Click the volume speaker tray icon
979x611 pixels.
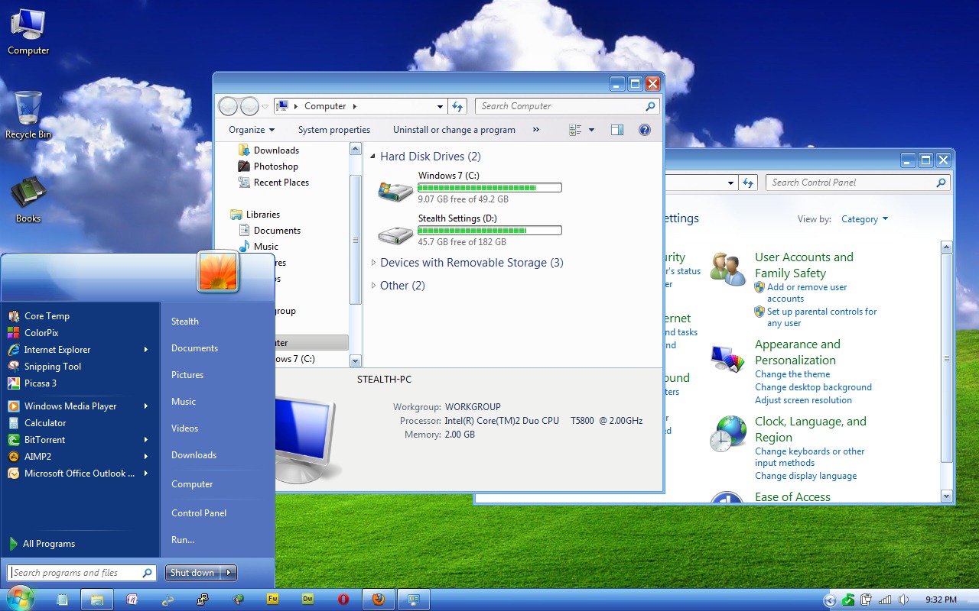click(904, 600)
